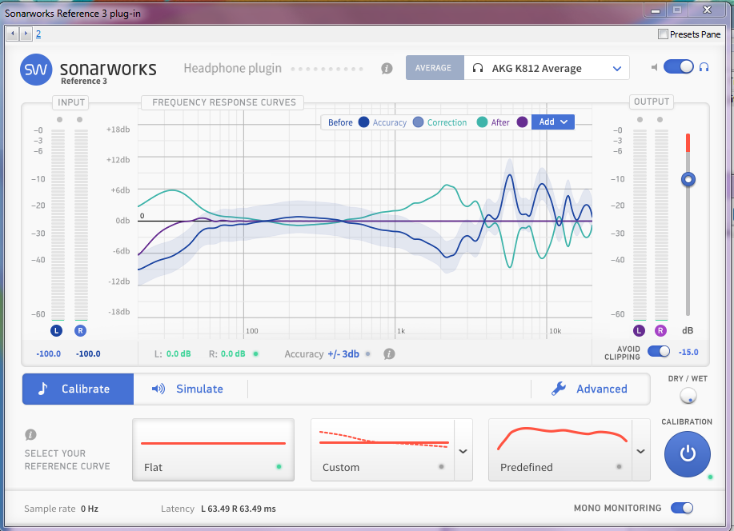Viewport: 734px width, 531px height.
Task: Enable the Presets Pane checkbox
Action: 663,34
